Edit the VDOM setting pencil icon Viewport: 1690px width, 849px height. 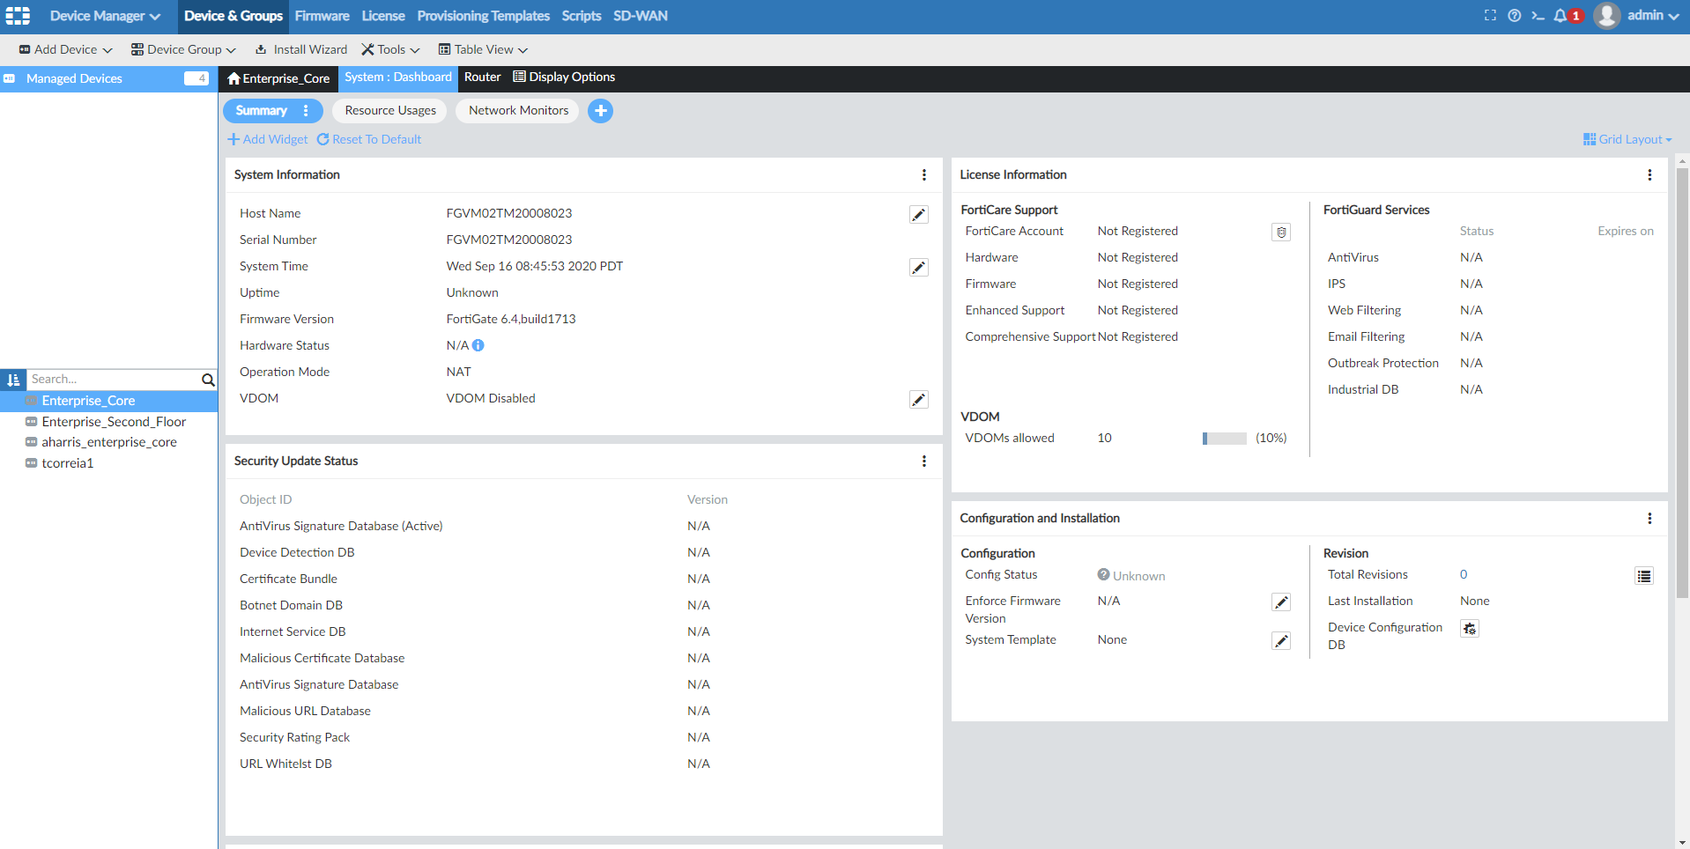coord(918,400)
